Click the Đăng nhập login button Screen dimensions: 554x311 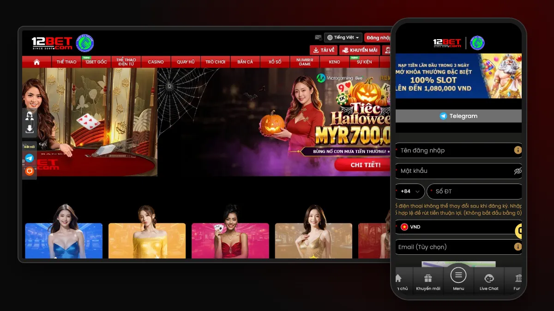coord(378,38)
